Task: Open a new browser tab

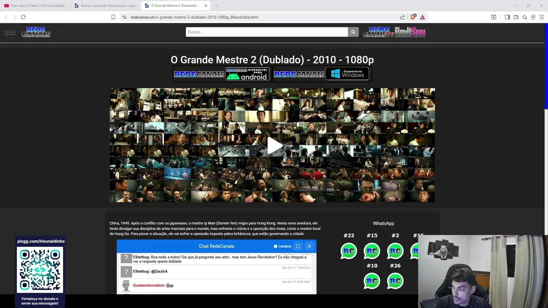Action: click(x=216, y=6)
